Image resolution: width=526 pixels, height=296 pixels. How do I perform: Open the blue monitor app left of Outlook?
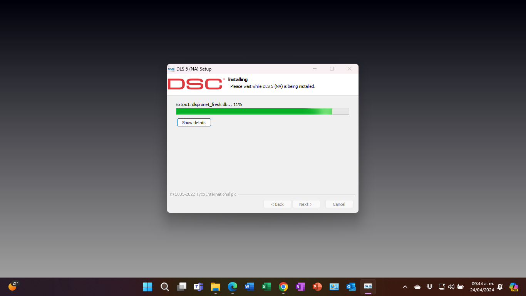[334, 287]
